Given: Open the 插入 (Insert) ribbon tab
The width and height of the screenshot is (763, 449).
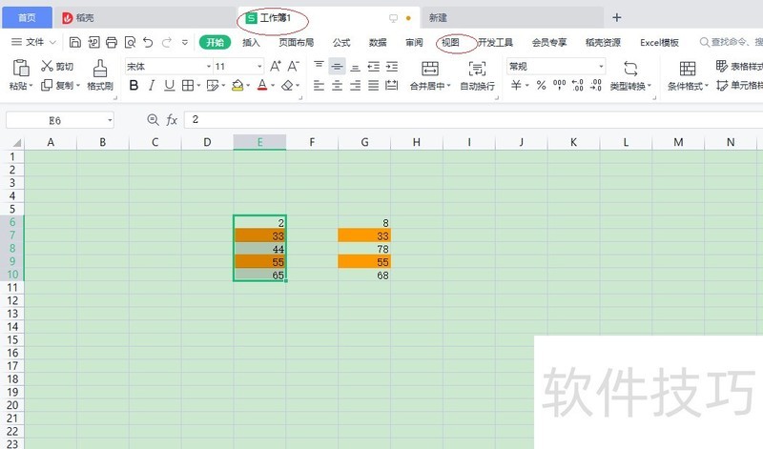Looking at the screenshot, I should [251, 42].
